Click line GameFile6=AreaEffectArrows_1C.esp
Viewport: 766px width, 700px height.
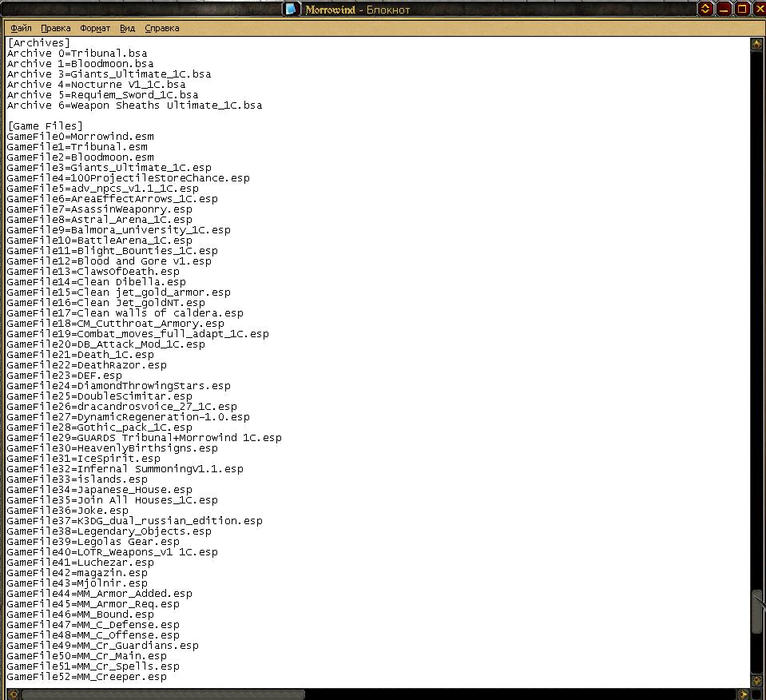coord(113,199)
